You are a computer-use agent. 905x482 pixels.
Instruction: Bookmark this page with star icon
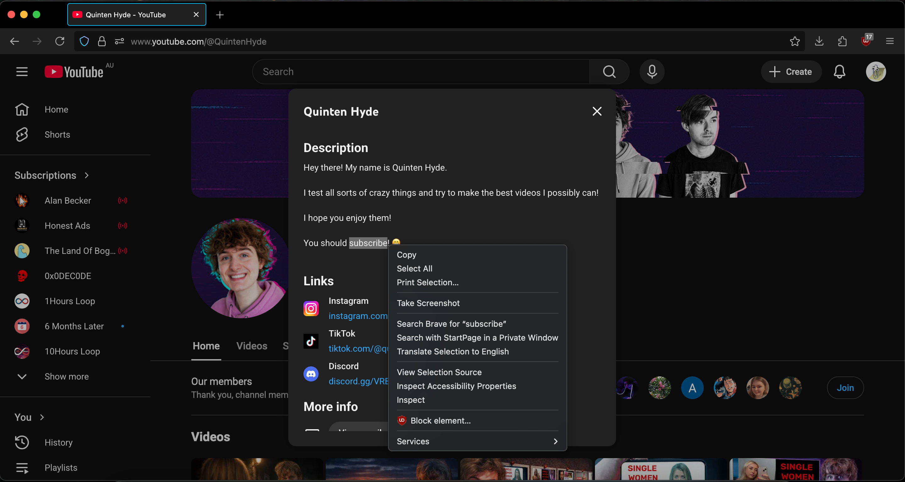point(795,41)
